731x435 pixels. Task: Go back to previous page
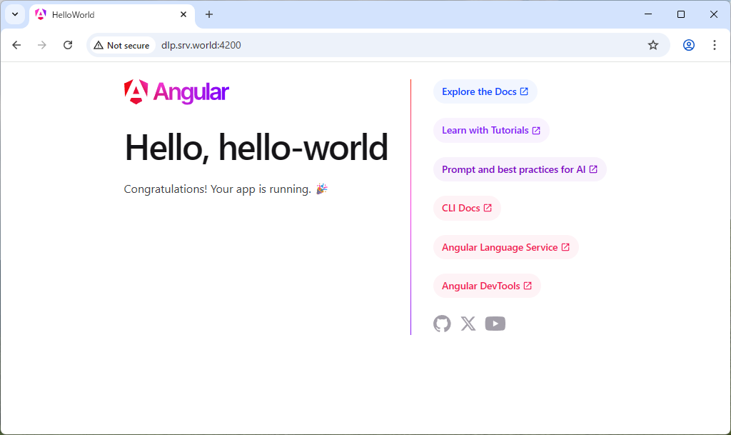pos(16,45)
